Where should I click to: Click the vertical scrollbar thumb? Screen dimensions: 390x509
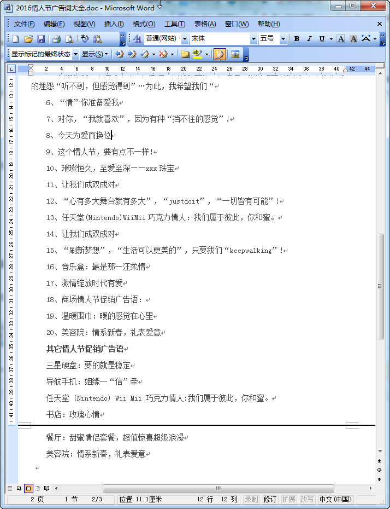tap(380, 286)
